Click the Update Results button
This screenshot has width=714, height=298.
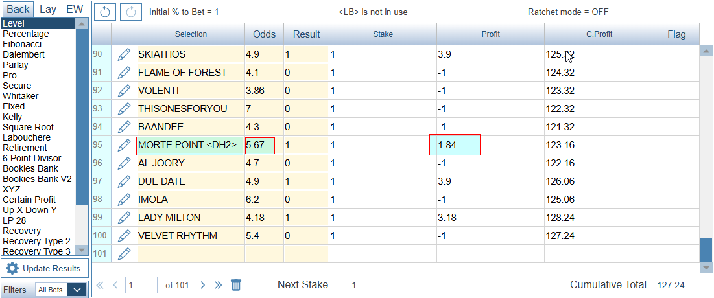[x=45, y=268]
